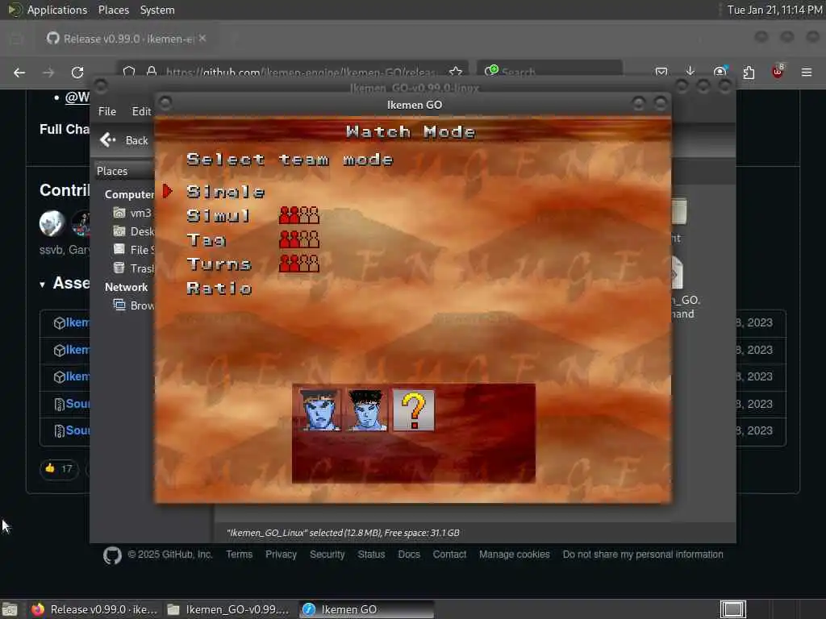
Task: Reload the GitHub page in Firefox
Action: [77, 73]
